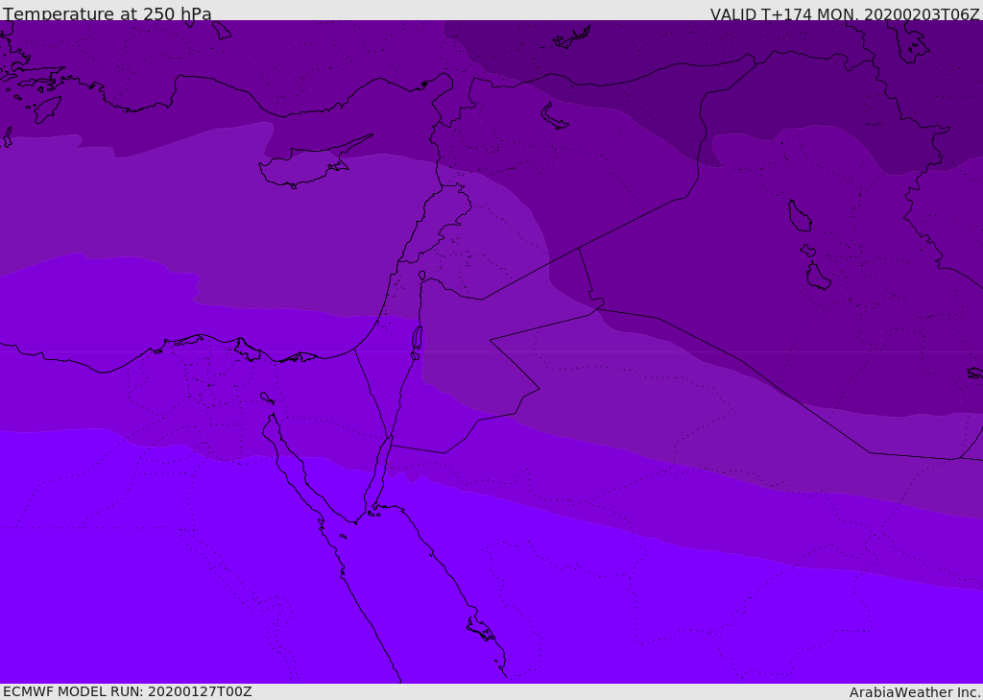Screen dimensions: 983x700
Task: Click the ArabiaWeather Inc. credit text
Action: click(915, 691)
